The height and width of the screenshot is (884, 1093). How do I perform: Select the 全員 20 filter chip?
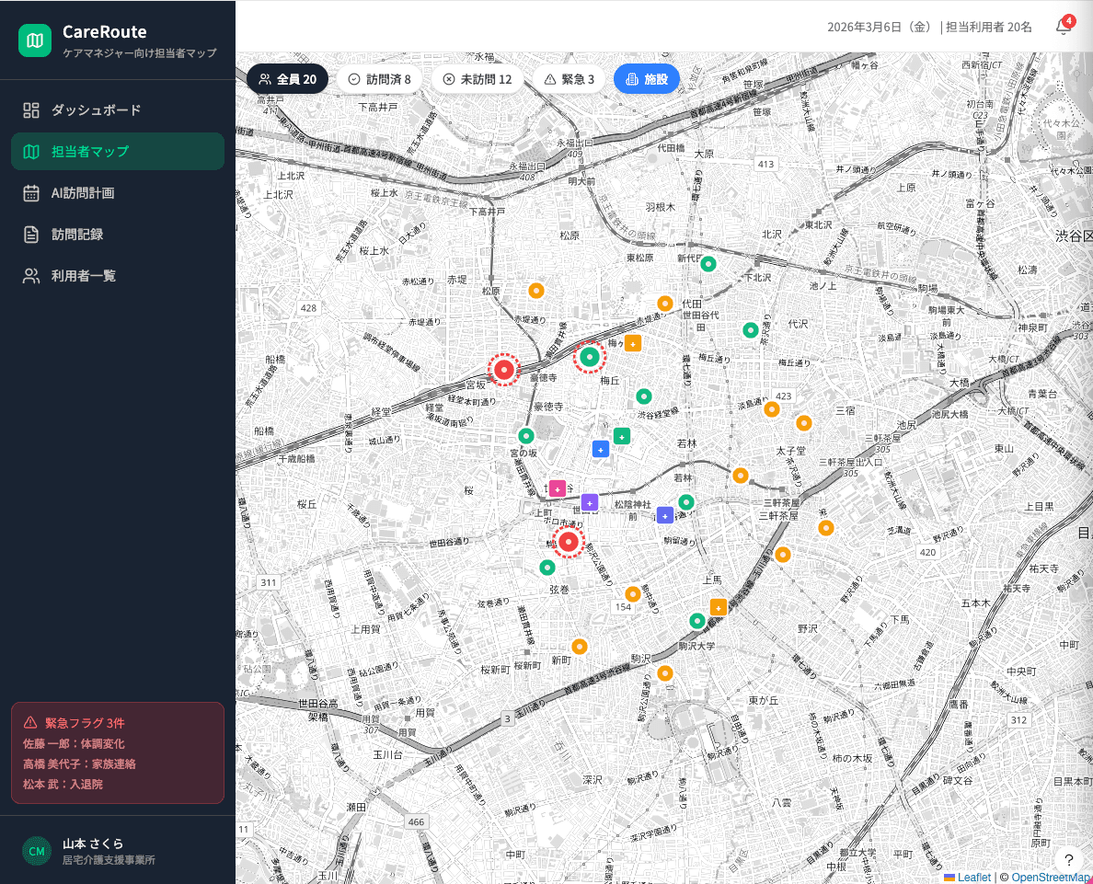(x=287, y=79)
